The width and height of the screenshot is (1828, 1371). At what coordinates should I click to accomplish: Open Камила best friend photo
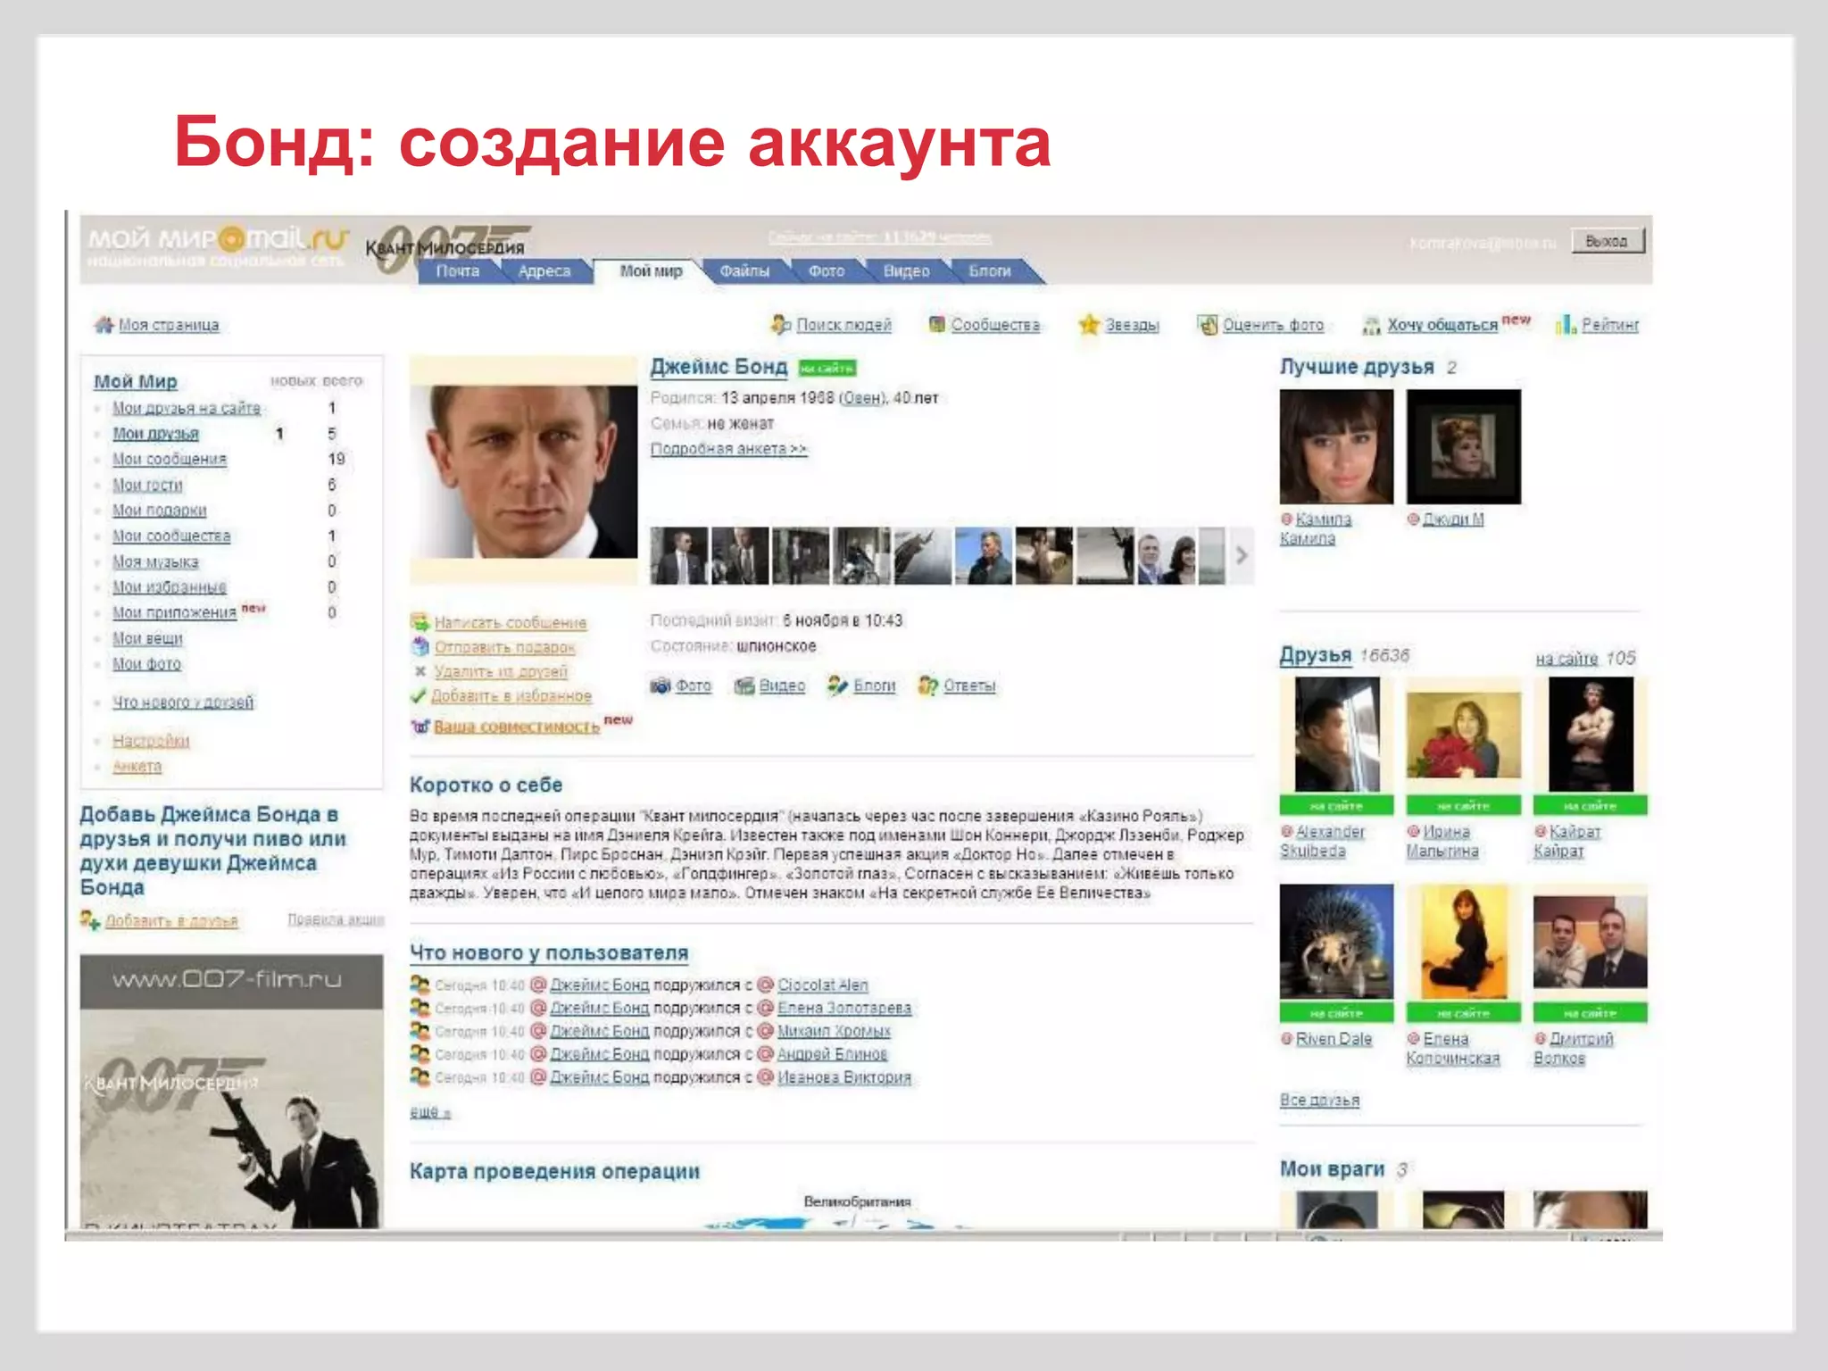click(x=1336, y=446)
